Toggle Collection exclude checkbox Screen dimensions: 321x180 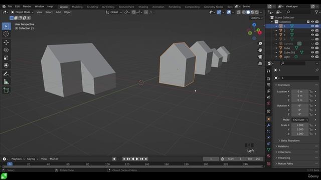[308, 21]
